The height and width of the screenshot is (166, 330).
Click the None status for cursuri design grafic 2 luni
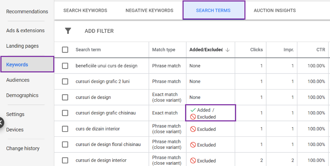click(195, 82)
